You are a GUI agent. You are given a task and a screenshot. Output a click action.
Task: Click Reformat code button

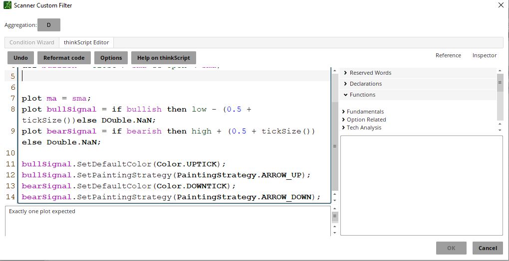pos(64,58)
